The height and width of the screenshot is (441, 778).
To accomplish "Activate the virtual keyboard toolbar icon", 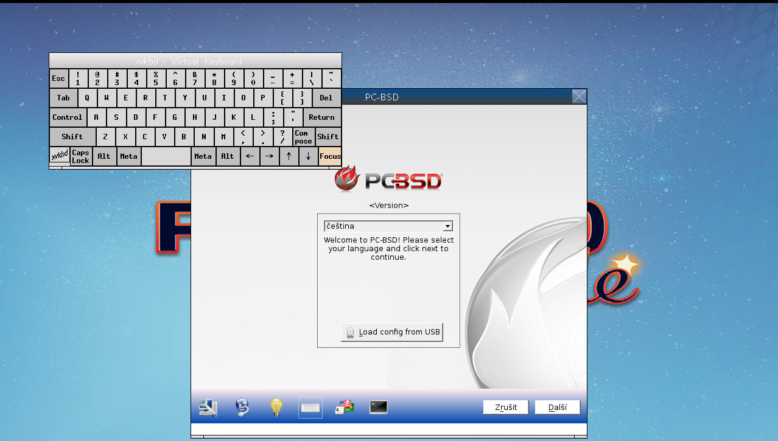I will pyautogui.click(x=310, y=407).
